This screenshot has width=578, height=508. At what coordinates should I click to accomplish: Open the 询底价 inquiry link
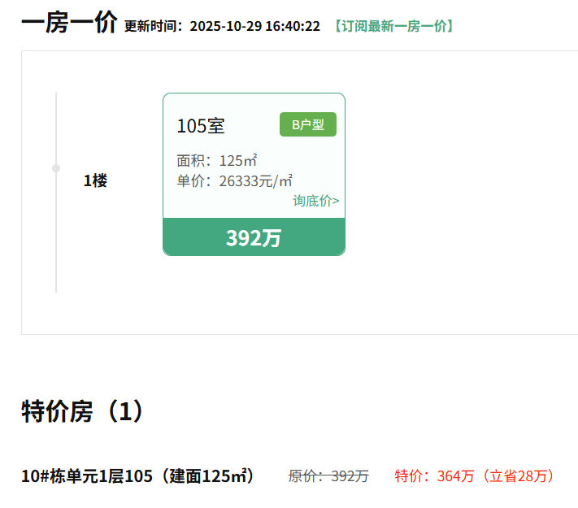313,201
